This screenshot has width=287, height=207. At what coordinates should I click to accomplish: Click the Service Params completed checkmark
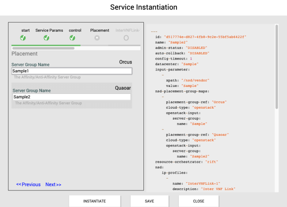47,38
